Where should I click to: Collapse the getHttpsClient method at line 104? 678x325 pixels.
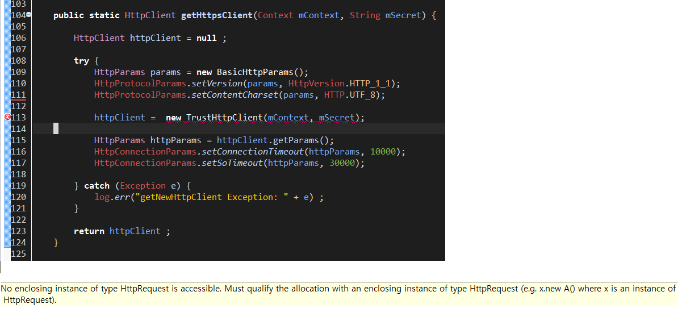tap(29, 15)
